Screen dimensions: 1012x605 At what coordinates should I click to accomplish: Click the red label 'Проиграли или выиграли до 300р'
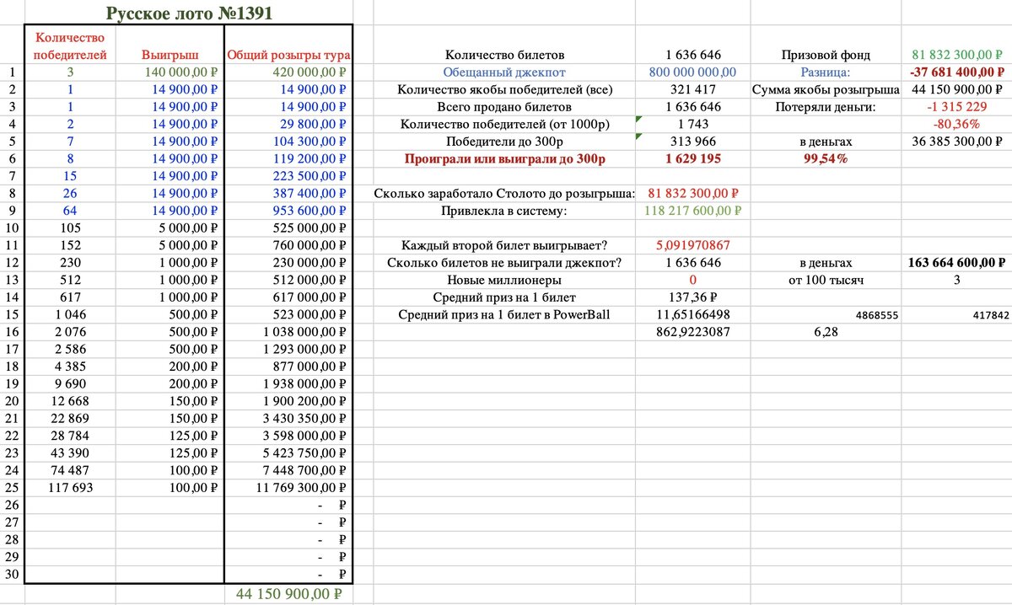point(504,159)
